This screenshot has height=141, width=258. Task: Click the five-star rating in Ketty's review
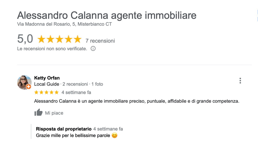[x=46, y=92]
